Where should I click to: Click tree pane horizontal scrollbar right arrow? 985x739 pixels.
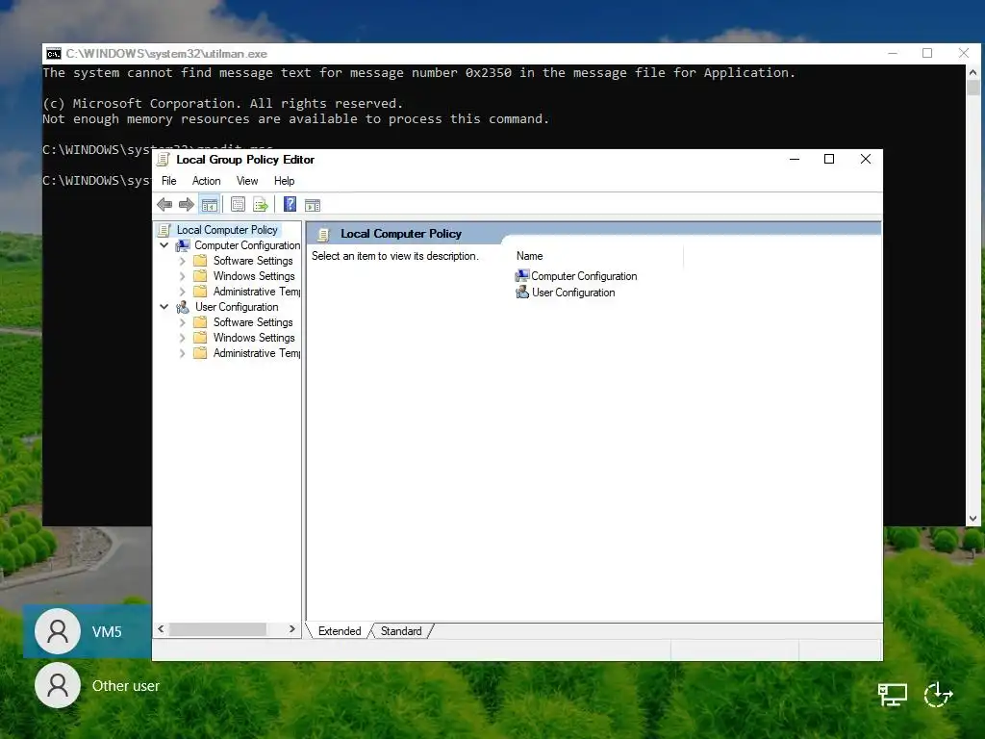(x=292, y=629)
